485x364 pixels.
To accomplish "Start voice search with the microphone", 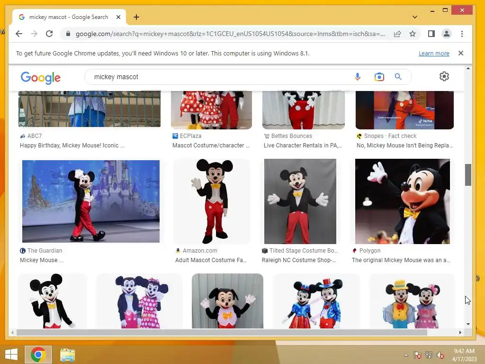I will point(358,77).
